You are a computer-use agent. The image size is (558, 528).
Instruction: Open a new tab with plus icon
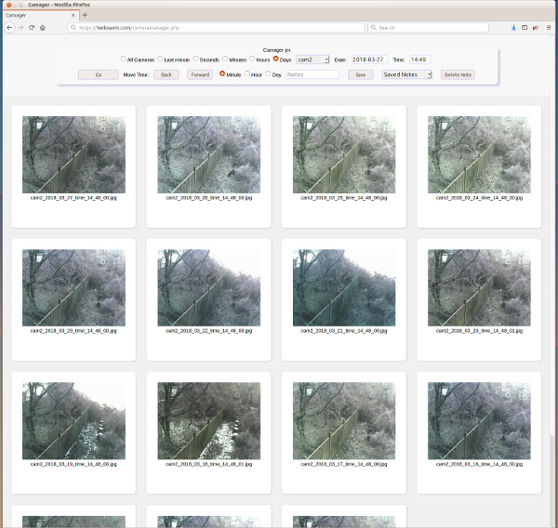85,15
